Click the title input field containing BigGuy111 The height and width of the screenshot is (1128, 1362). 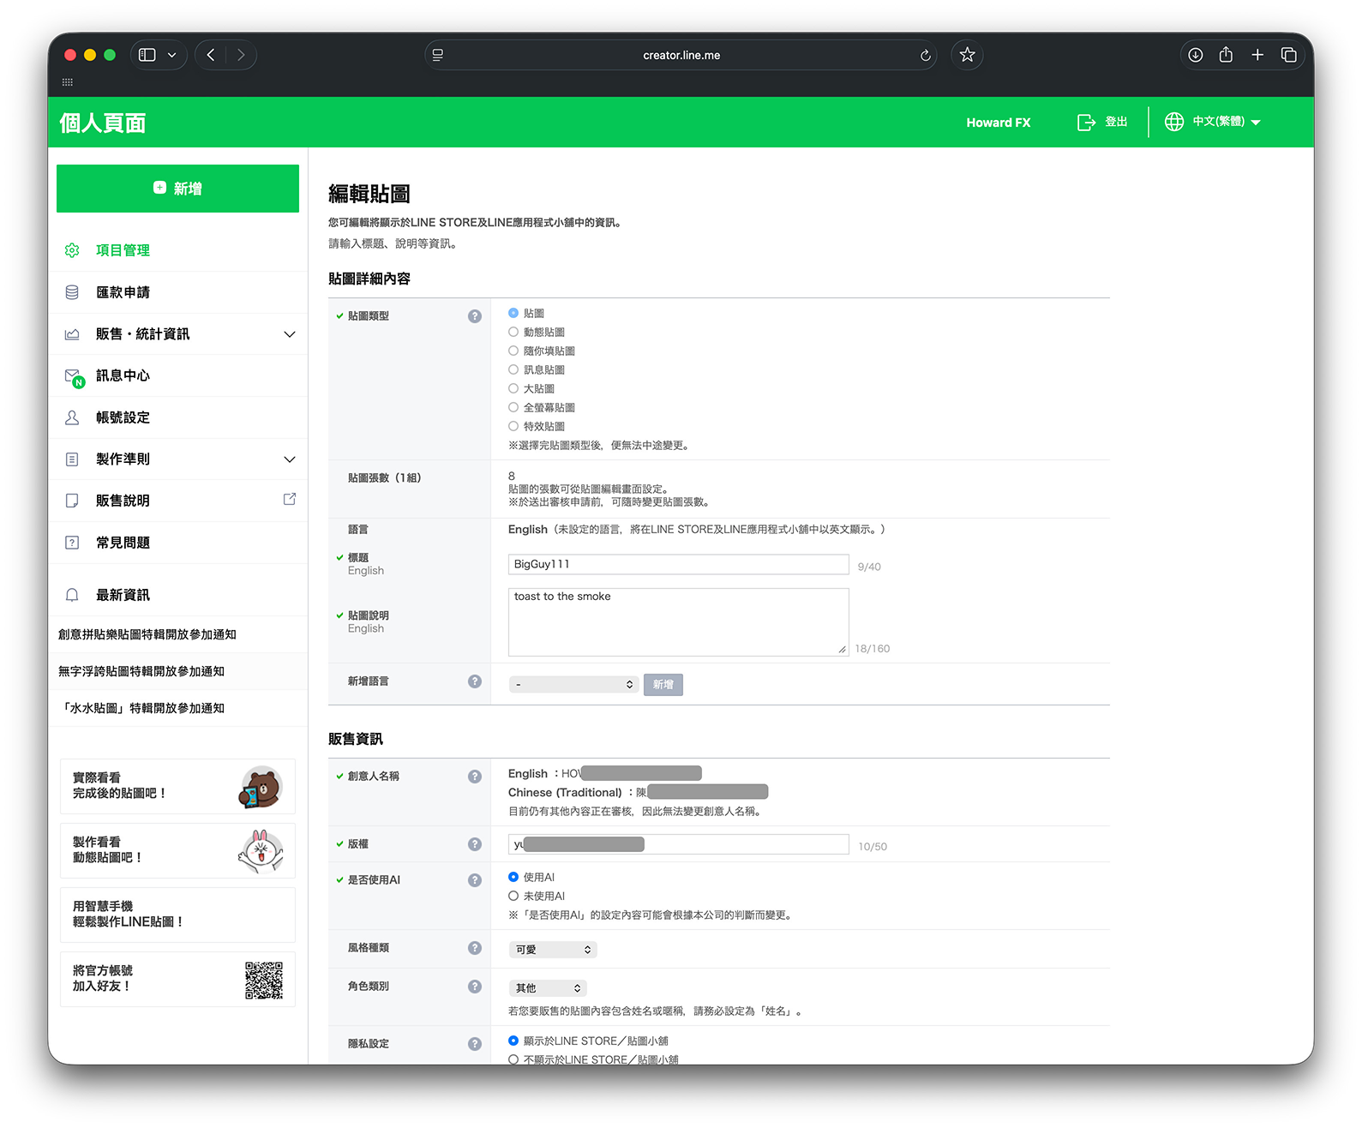pyautogui.click(x=679, y=564)
